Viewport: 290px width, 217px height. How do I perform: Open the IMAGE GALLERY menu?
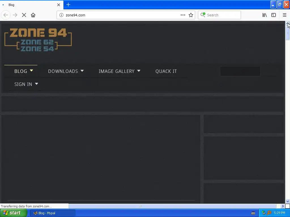coord(116,71)
